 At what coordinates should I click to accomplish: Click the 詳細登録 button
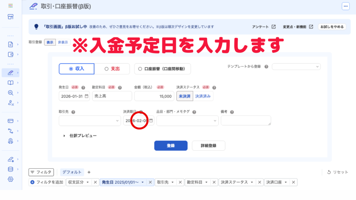tap(208, 145)
